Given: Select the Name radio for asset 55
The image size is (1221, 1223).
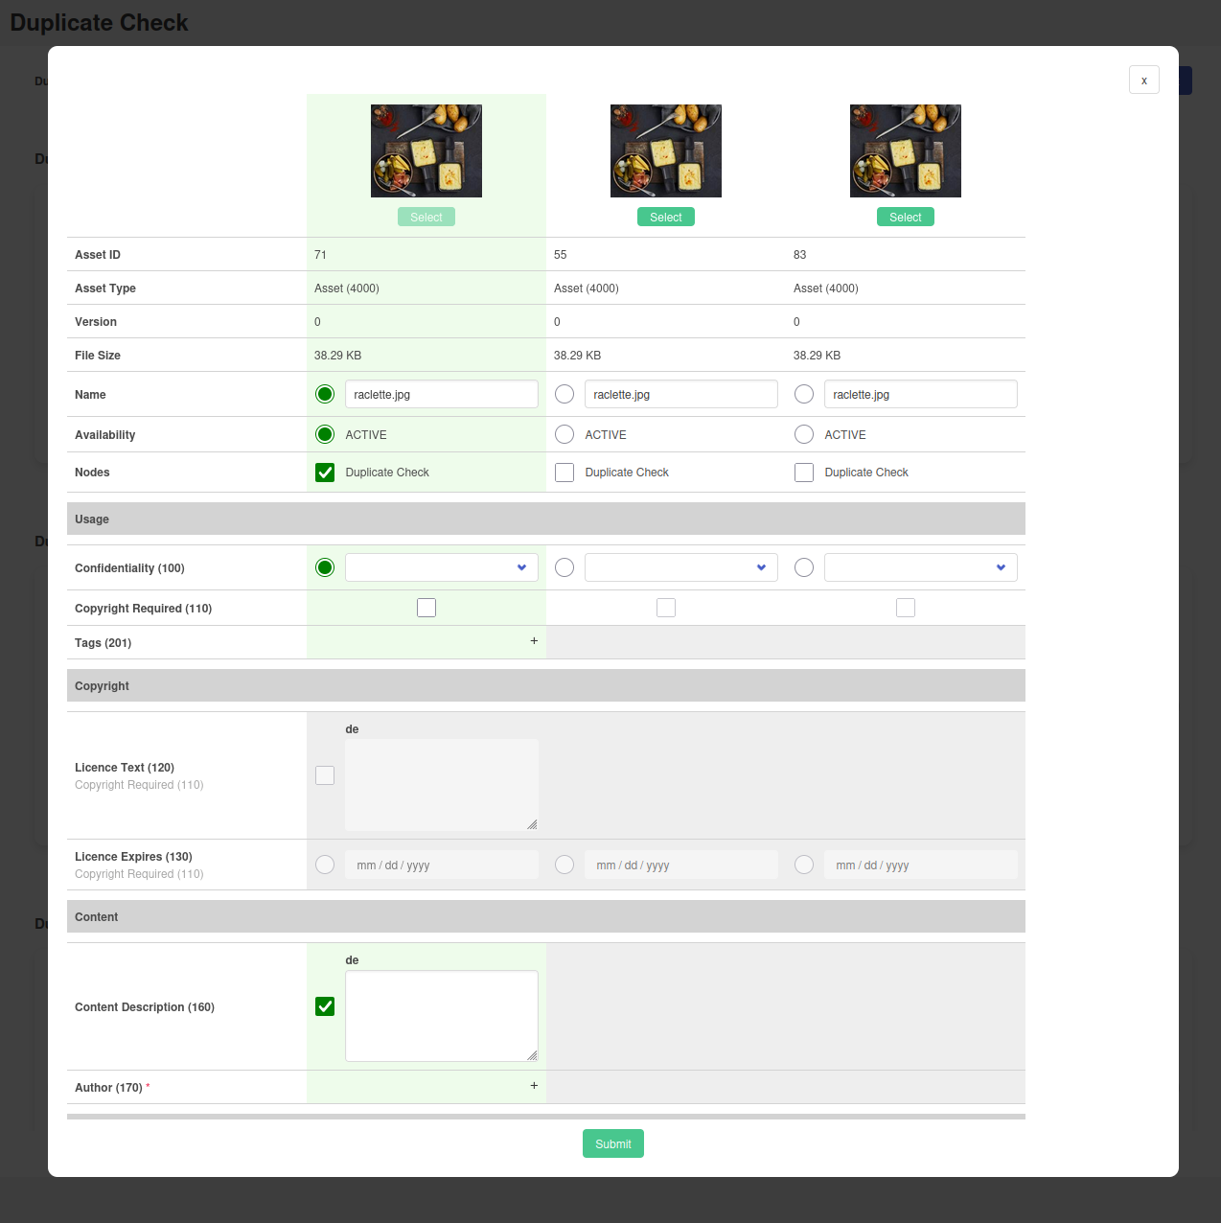Looking at the screenshot, I should click(564, 393).
